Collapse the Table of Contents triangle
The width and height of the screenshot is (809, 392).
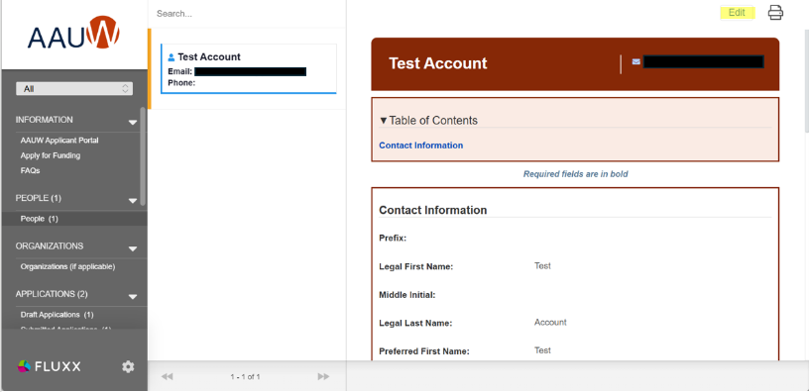(384, 121)
